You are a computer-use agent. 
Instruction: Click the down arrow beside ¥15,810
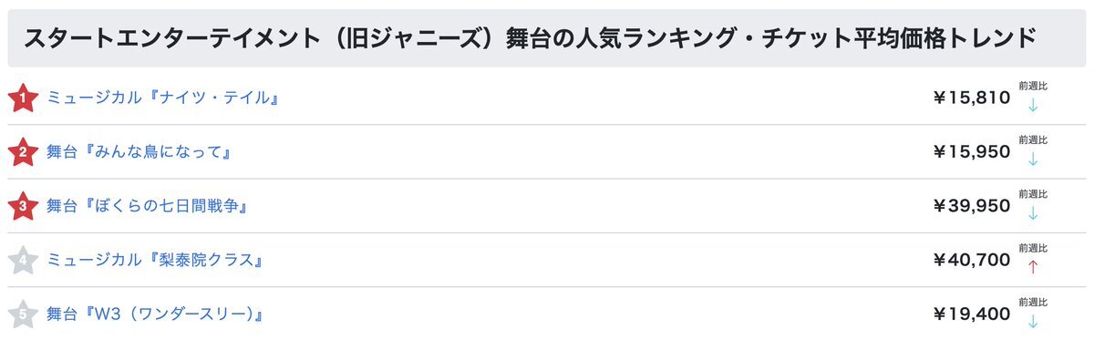point(1033,104)
